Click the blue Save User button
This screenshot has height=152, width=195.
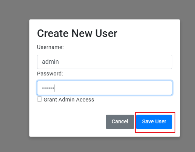tap(154, 122)
